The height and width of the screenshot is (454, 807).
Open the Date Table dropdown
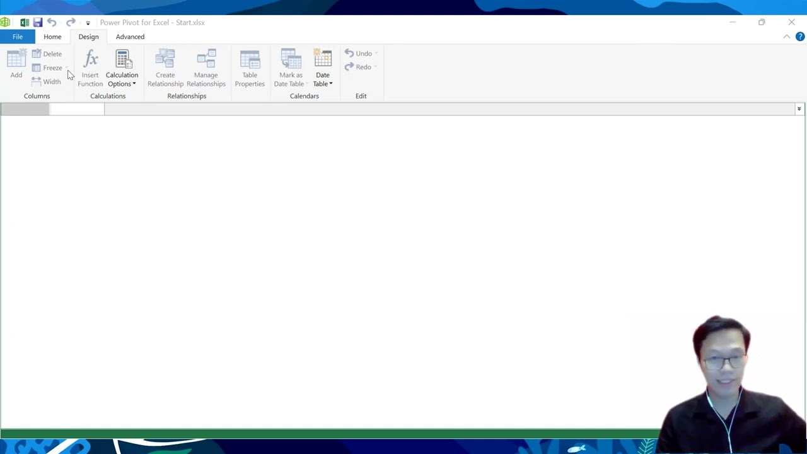323,68
